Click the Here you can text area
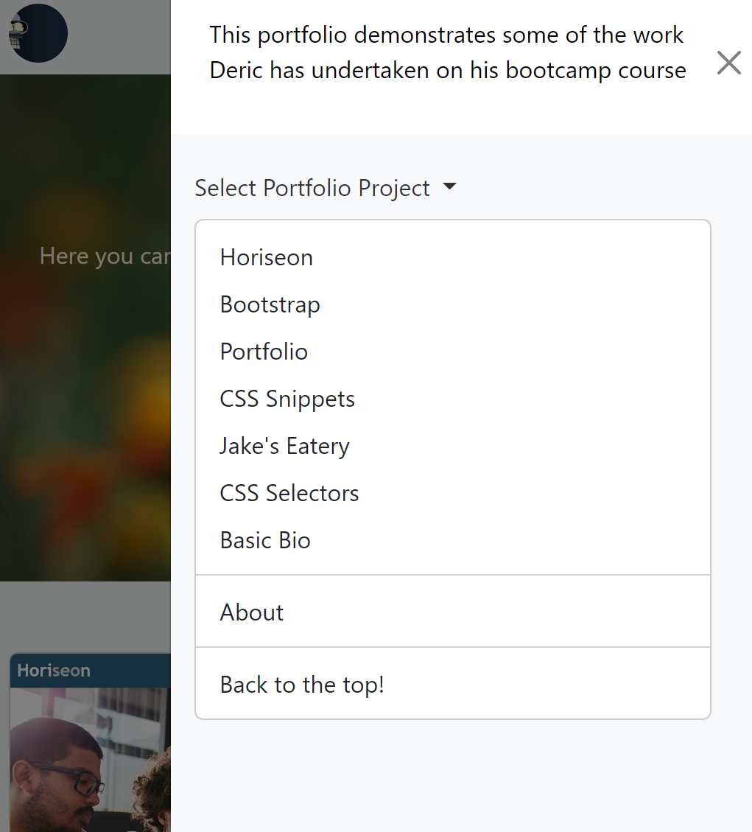This screenshot has width=752, height=832. [103, 256]
